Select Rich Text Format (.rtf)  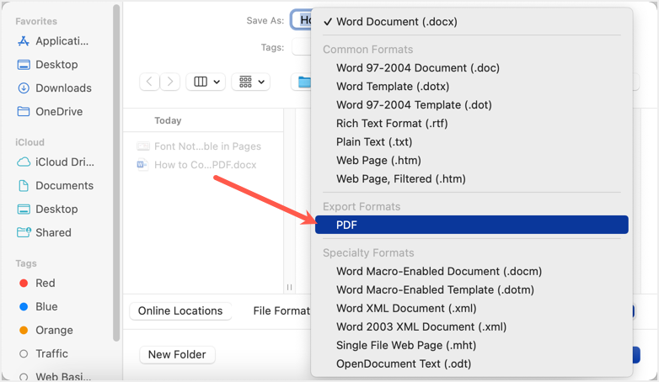[392, 123]
